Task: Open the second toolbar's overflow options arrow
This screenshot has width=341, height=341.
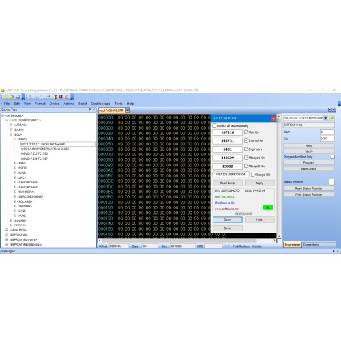Action: pos(72,97)
